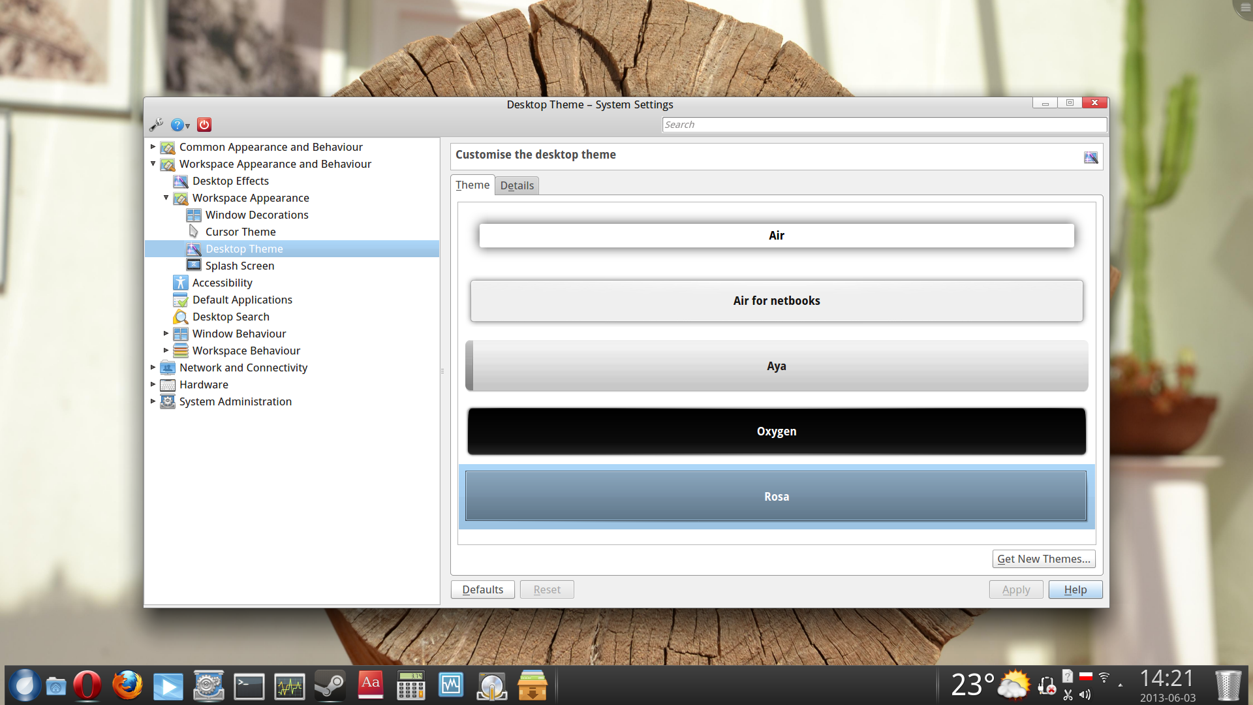Launch Steam from the taskbar
Viewport: 1253px width, 705px height.
330,686
